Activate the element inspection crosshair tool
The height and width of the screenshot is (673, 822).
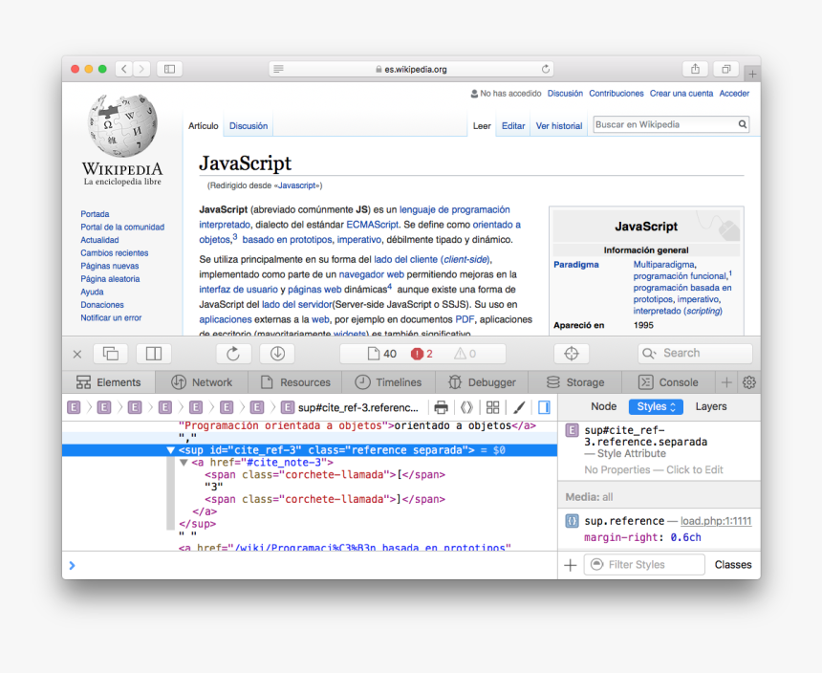572,353
